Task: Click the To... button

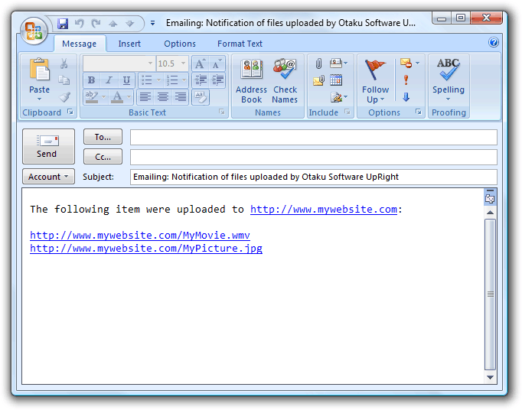Action: point(103,137)
